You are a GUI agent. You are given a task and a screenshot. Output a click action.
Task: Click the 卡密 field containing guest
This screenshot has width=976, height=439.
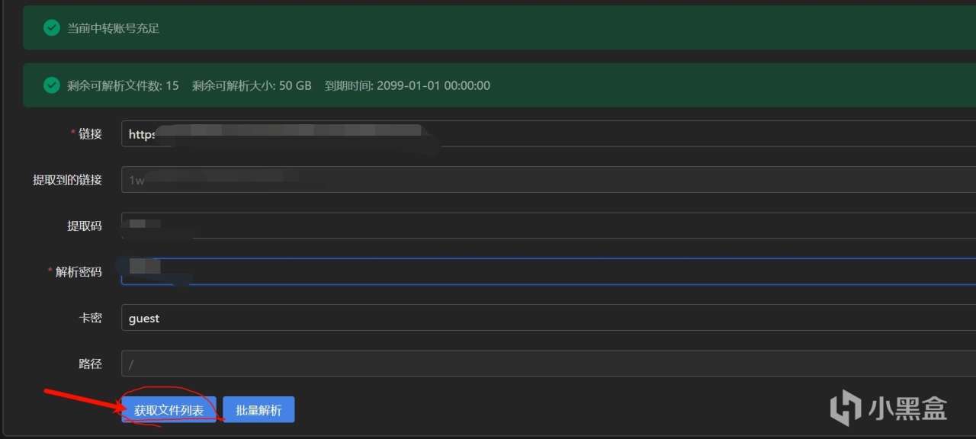[548, 318]
